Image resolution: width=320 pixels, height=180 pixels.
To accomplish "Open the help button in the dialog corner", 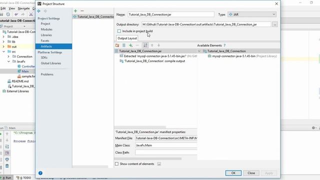I will 40,173.
